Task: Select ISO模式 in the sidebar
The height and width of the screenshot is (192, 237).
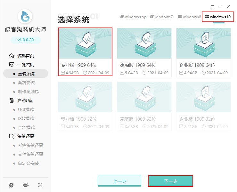Action: coord(25,118)
